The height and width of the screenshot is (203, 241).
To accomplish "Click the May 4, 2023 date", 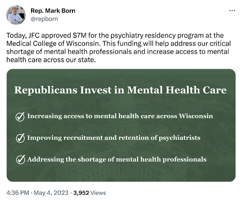I will point(51,193).
